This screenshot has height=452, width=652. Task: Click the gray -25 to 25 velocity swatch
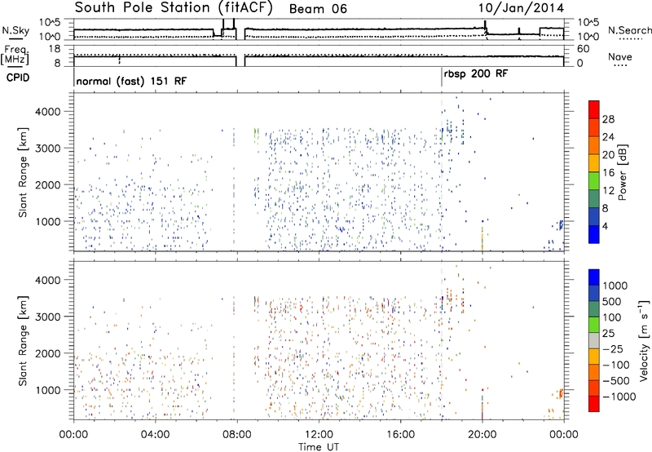[594, 341]
